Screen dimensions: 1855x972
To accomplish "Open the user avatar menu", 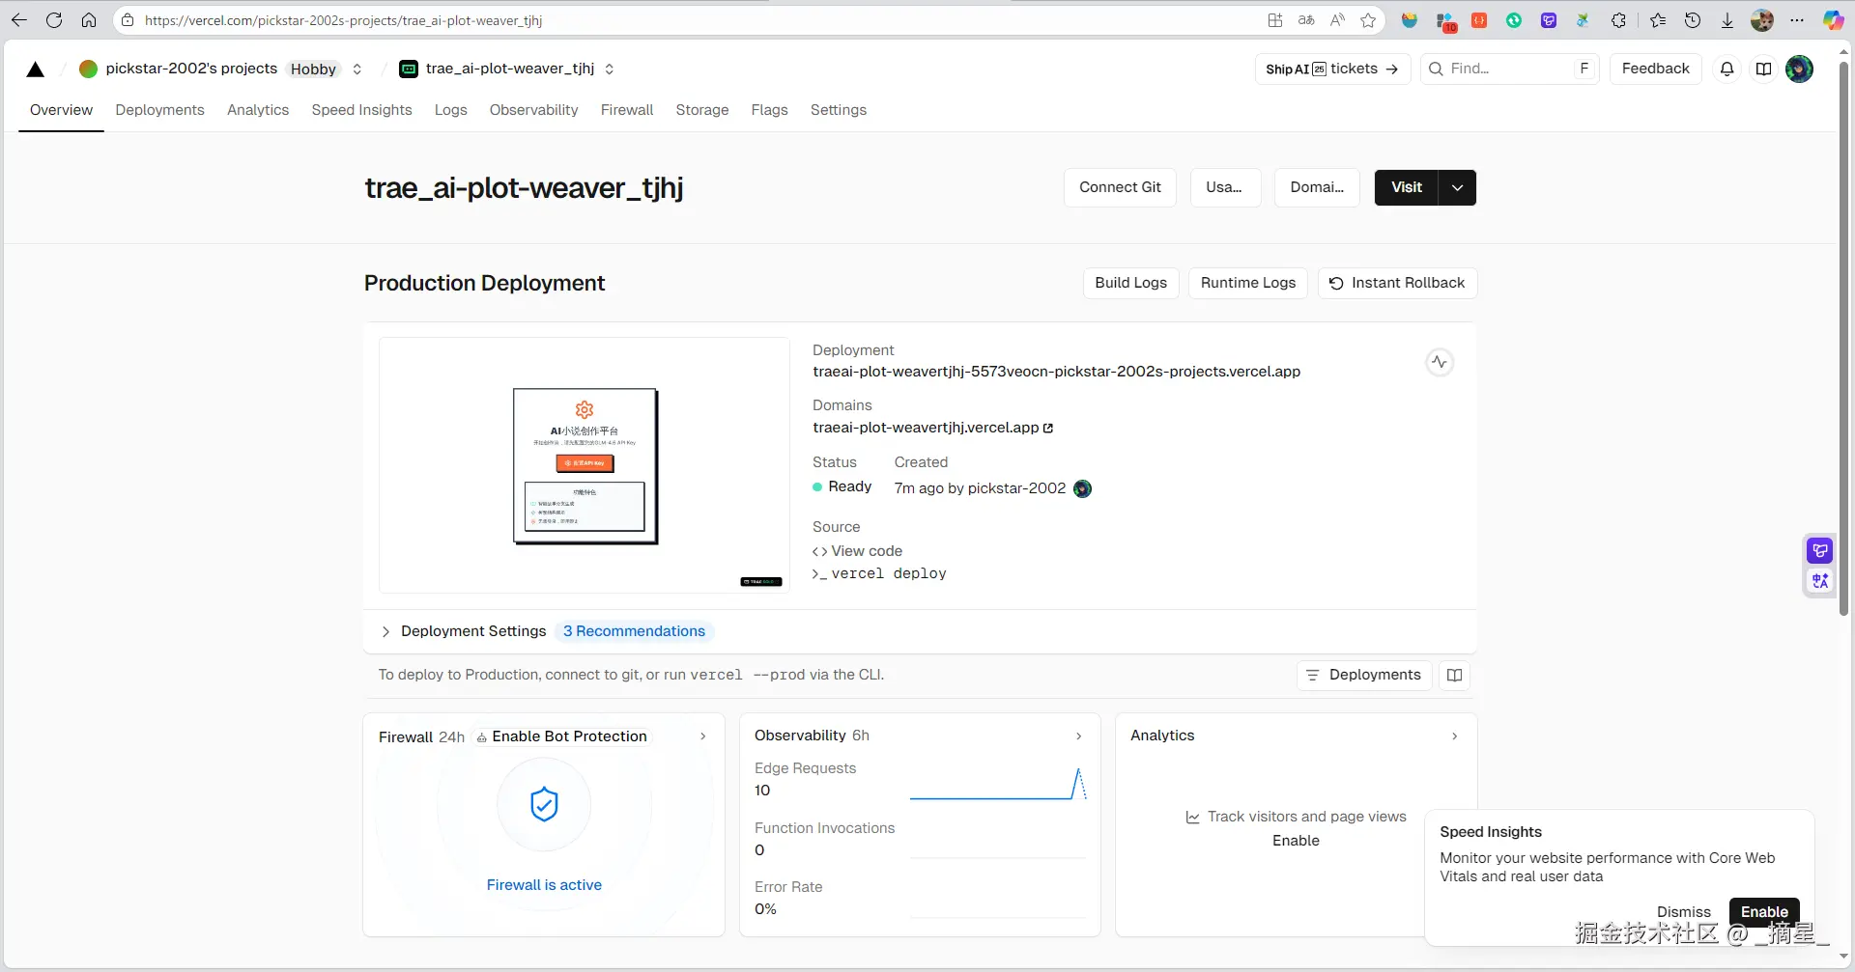I will [1799, 69].
